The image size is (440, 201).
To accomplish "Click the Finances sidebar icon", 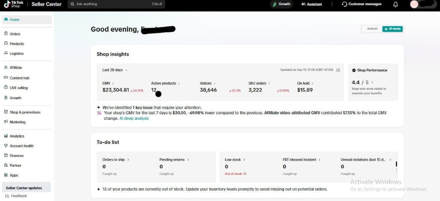I will tap(6, 155).
